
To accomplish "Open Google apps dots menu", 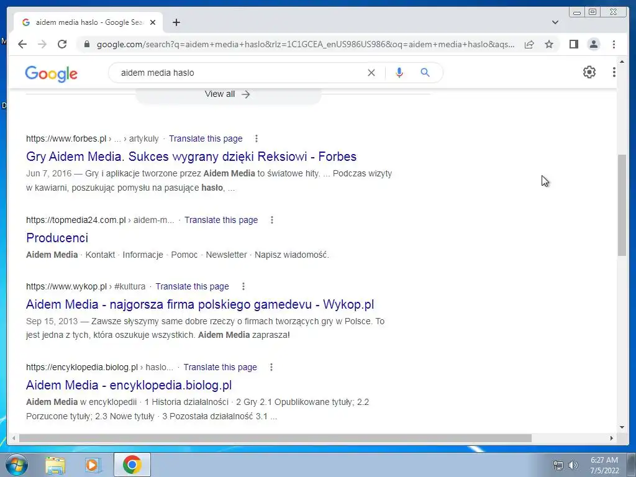I will [614, 72].
